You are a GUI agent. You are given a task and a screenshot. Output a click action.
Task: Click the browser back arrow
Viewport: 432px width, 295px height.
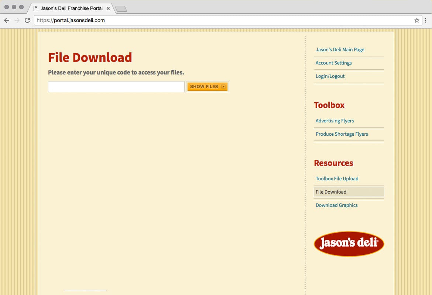[6, 20]
